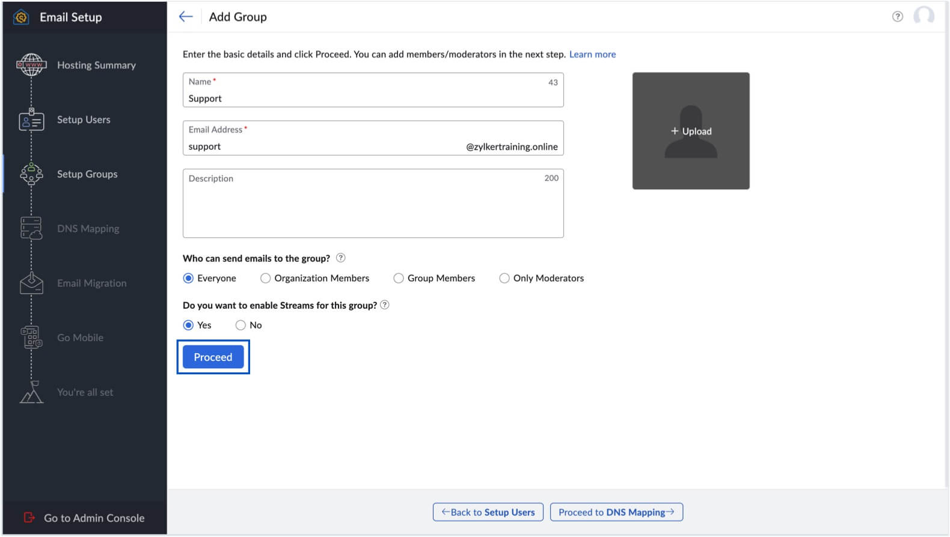Viewport: 950px width, 537px height.
Task: Click the back arrow beside Add Group
Action: click(x=186, y=17)
